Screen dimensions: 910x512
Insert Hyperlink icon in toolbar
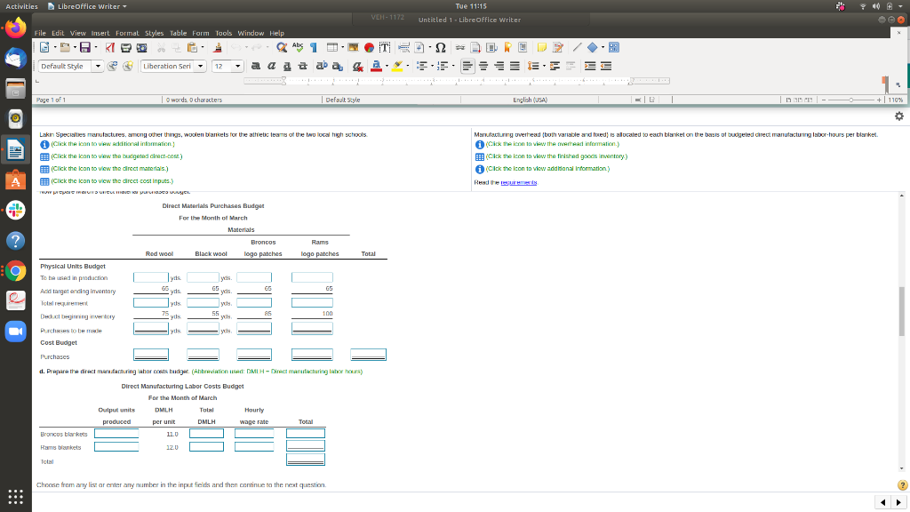(460, 48)
